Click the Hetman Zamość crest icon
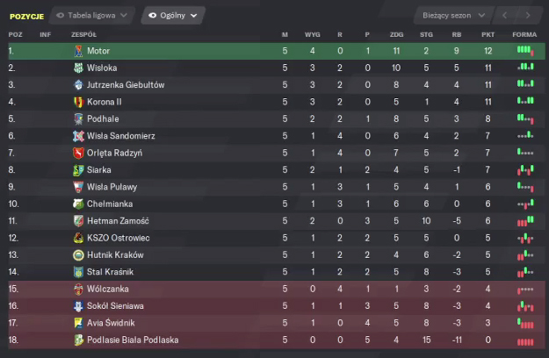 click(79, 220)
